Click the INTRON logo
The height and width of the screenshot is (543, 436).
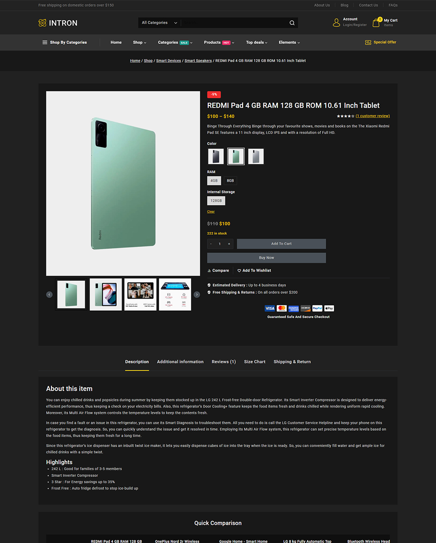(58, 23)
